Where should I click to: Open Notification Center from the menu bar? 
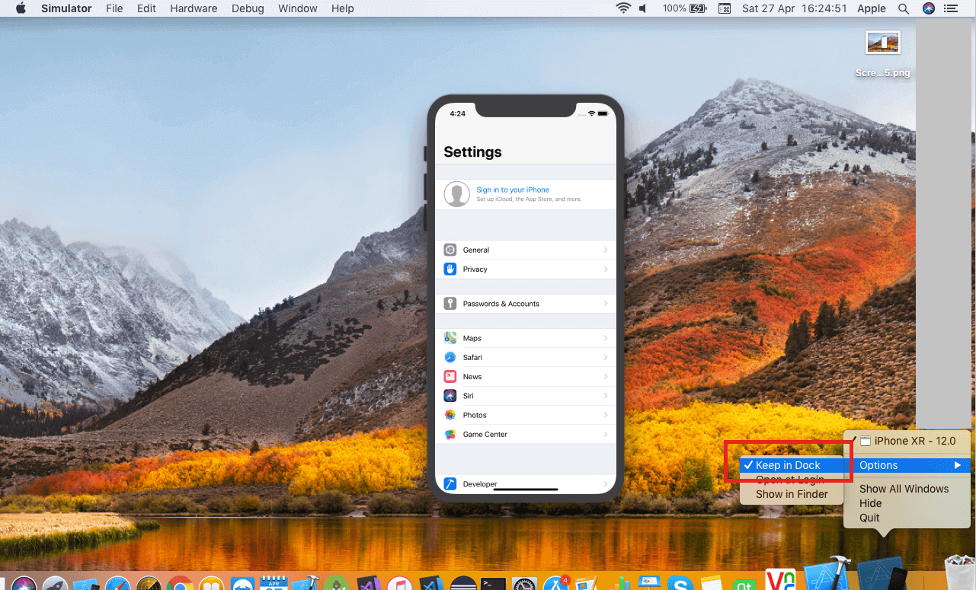(x=950, y=8)
